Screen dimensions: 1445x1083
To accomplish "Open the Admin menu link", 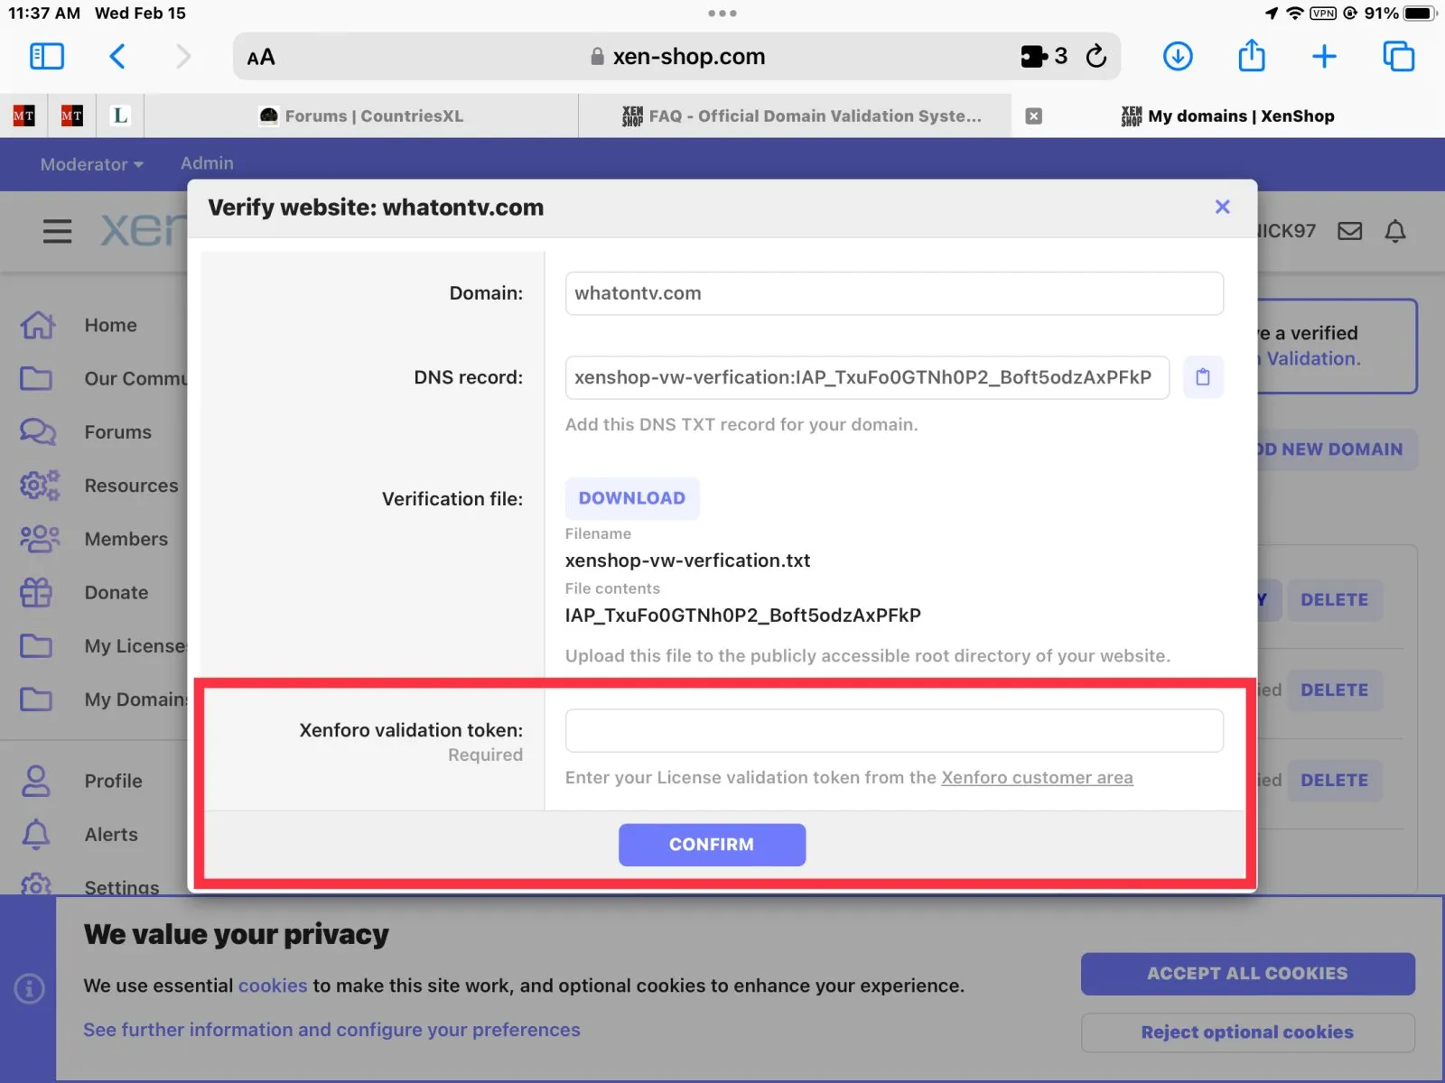I will coord(207,163).
